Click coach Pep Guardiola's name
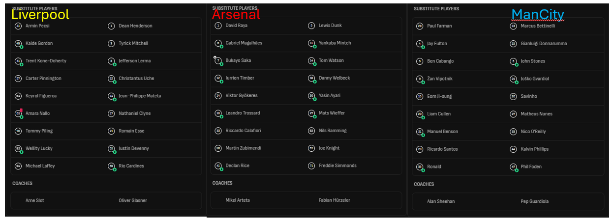This screenshot has width=613, height=221. (534, 201)
